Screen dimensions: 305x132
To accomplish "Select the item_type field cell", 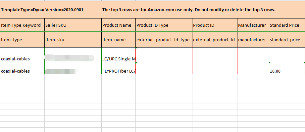I will tap(22, 40).
